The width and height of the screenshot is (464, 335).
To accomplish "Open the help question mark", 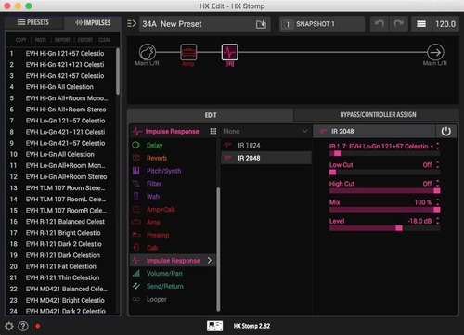I will tap(23, 326).
